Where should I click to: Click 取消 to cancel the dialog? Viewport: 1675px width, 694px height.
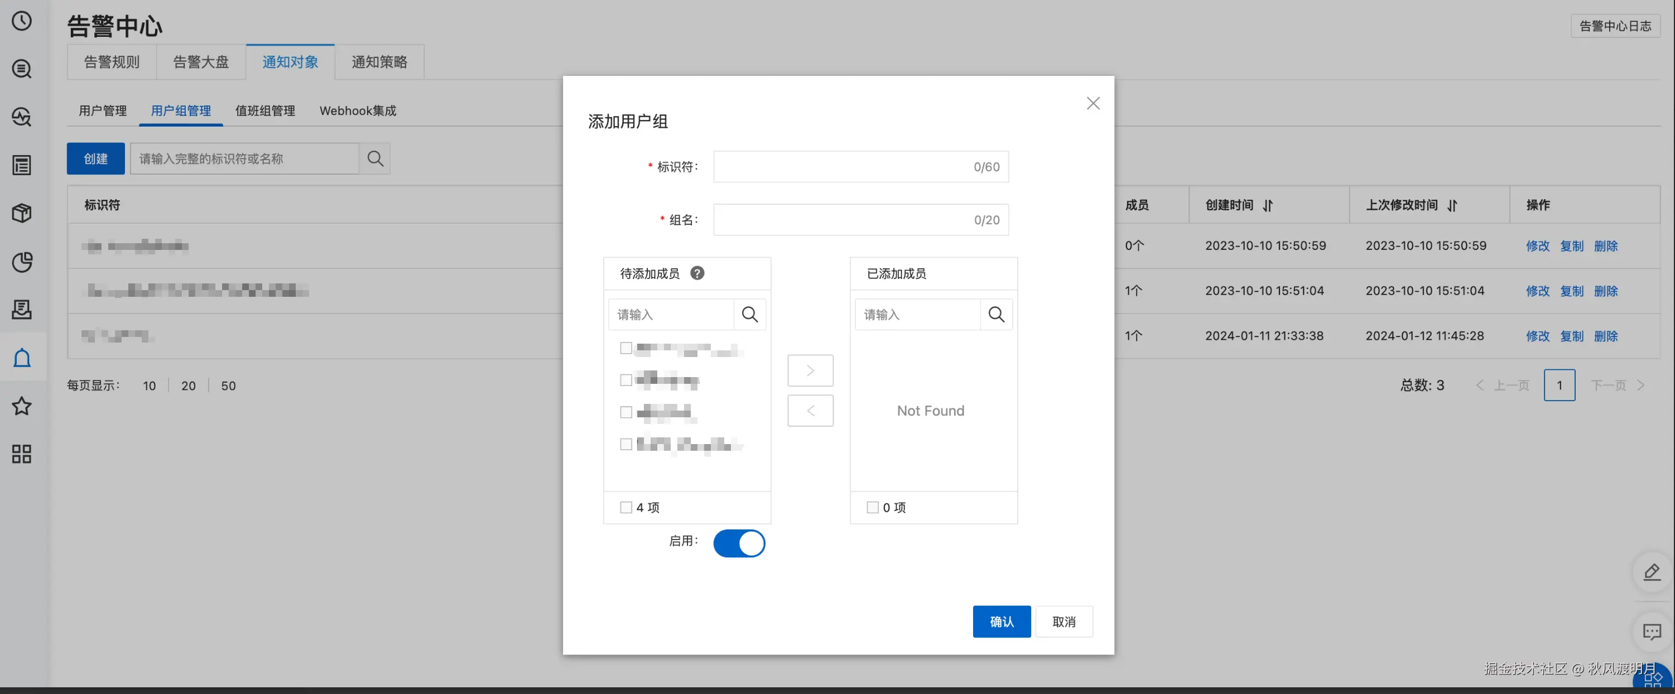pyautogui.click(x=1064, y=622)
